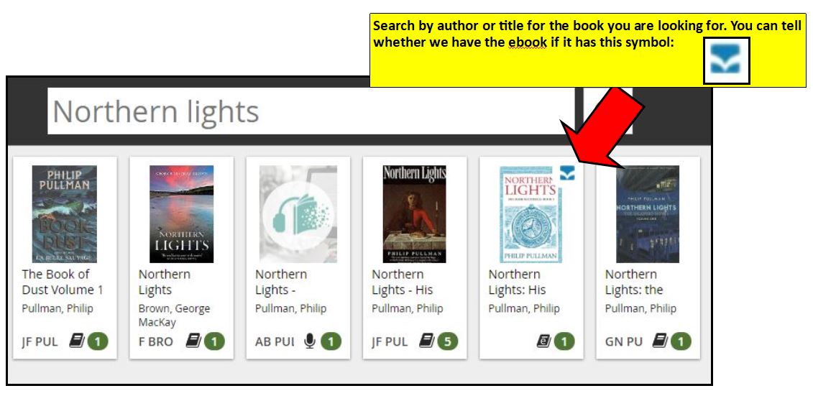Click the Northern lights search field
Viewport: 813px width, 396px height.
(x=311, y=111)
